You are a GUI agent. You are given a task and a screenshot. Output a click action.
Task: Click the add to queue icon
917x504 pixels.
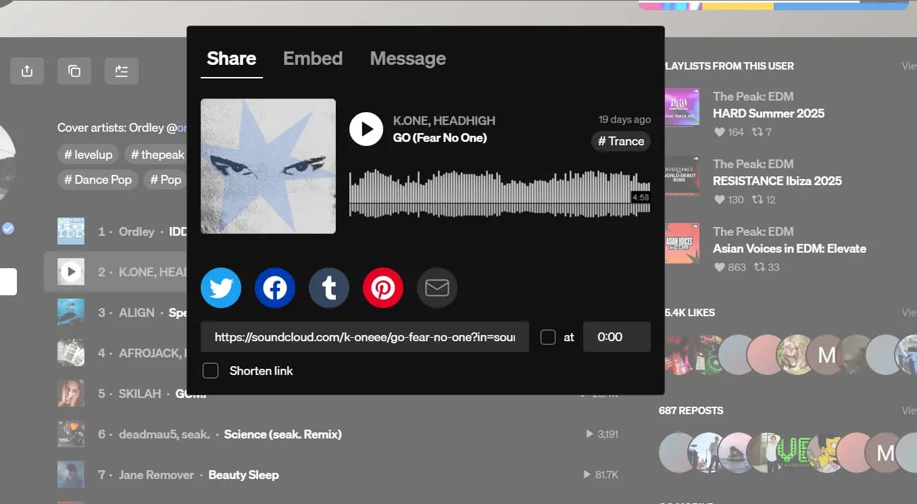click(x=122, y=71)
